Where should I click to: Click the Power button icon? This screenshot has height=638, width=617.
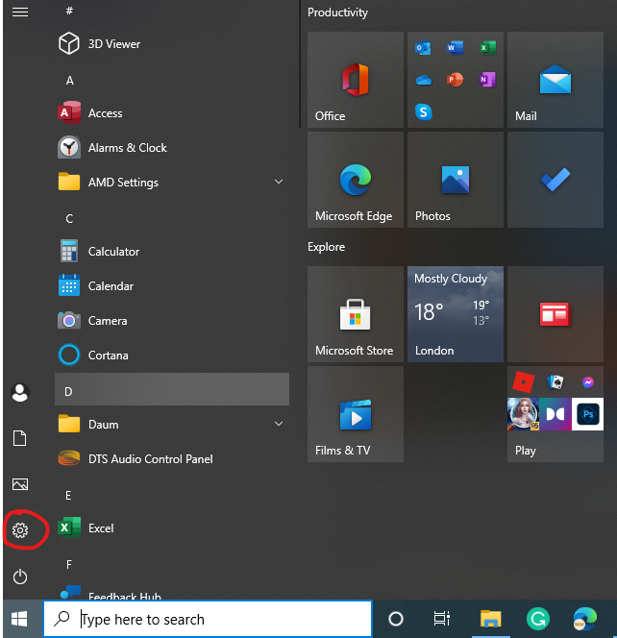[x=20, y=577]
